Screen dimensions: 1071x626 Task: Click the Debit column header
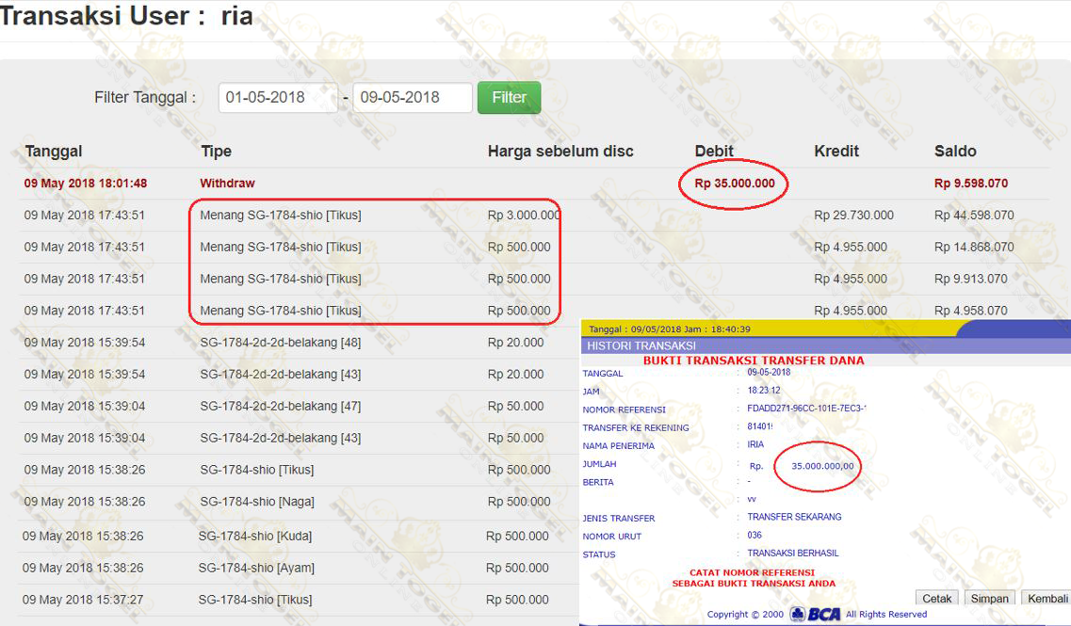pyautogui.click(x=714, y=152)
